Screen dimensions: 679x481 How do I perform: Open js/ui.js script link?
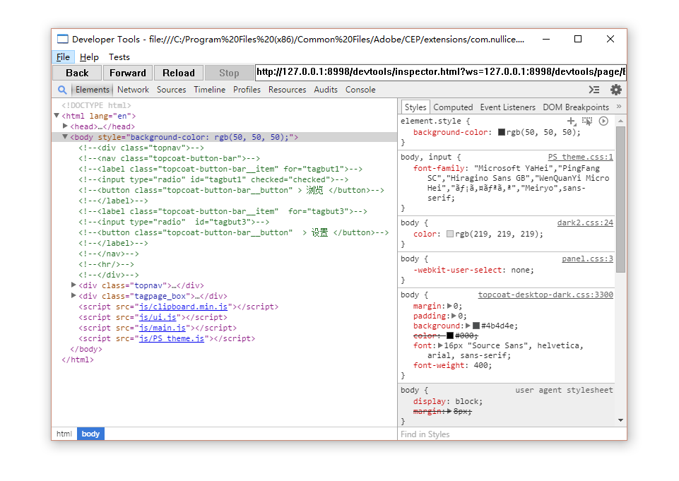[158, 317]
